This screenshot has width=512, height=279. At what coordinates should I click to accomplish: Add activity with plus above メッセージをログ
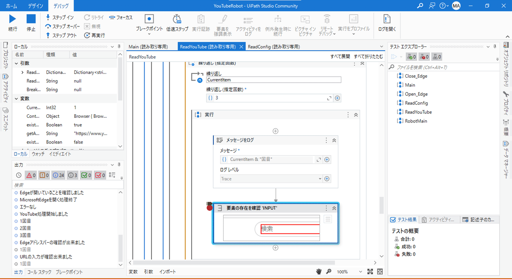point(276,131)
